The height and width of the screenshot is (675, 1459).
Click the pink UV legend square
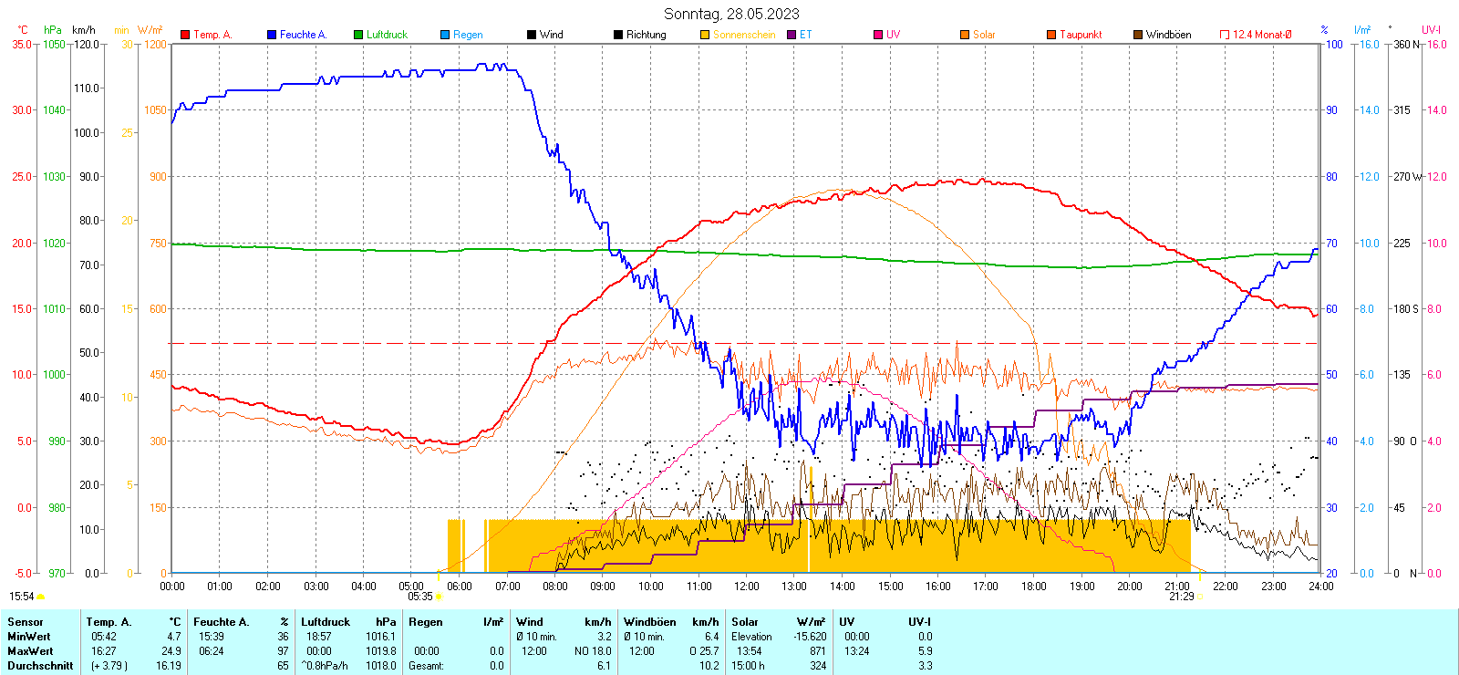(x=878, y=35)
